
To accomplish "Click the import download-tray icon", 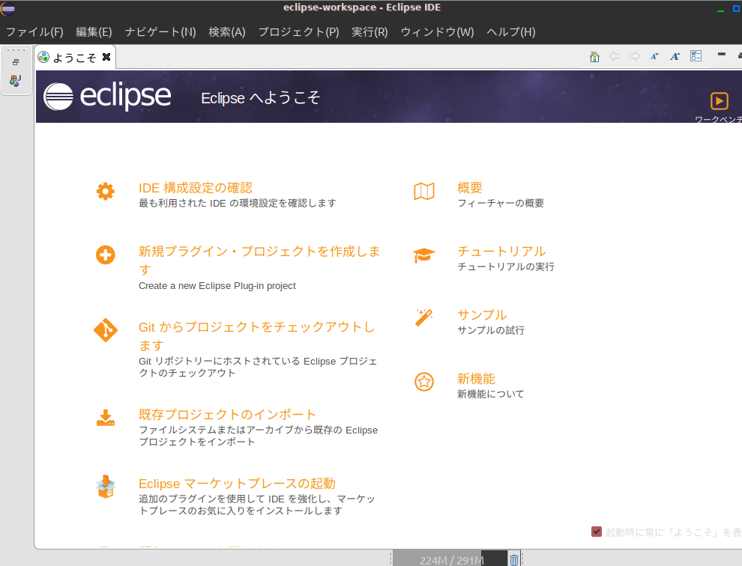I will point(106,418).
